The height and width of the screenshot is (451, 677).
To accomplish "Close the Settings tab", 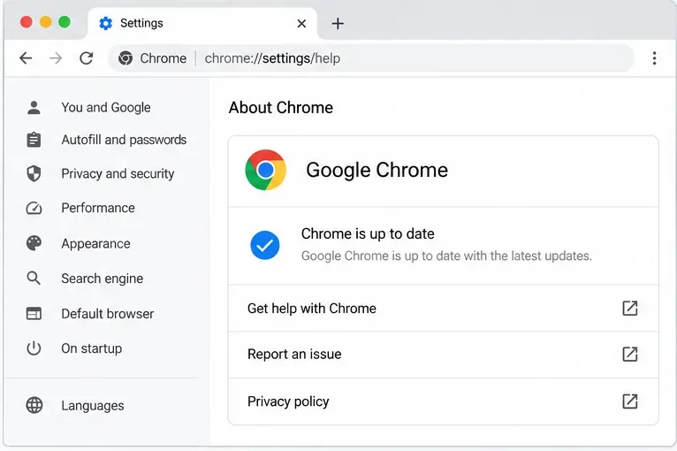I will (x=301, y=23).
